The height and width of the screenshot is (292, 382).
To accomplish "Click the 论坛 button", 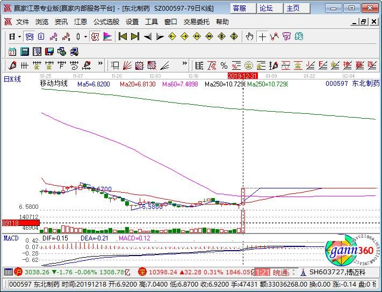I will (x=270, y=9).
